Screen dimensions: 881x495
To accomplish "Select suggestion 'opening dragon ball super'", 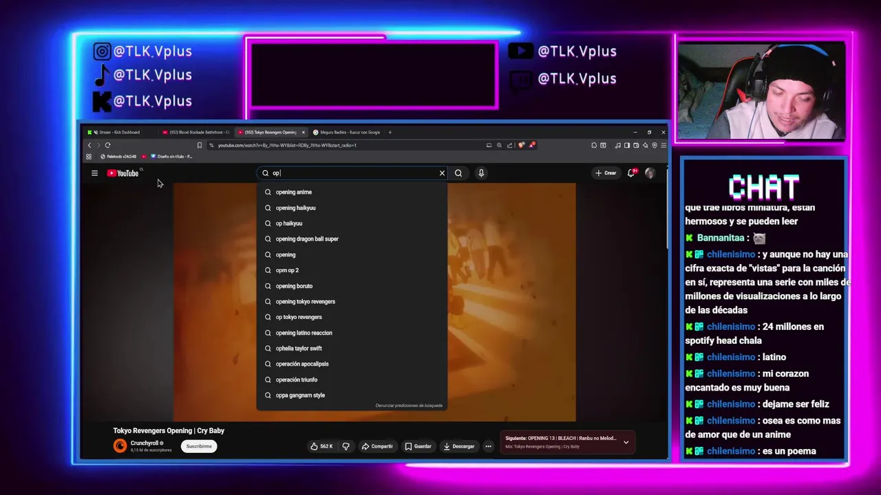I will 352,239.
